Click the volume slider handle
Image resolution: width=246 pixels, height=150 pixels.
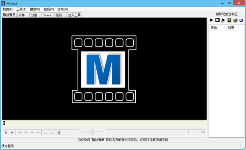(x=93, y=132)
